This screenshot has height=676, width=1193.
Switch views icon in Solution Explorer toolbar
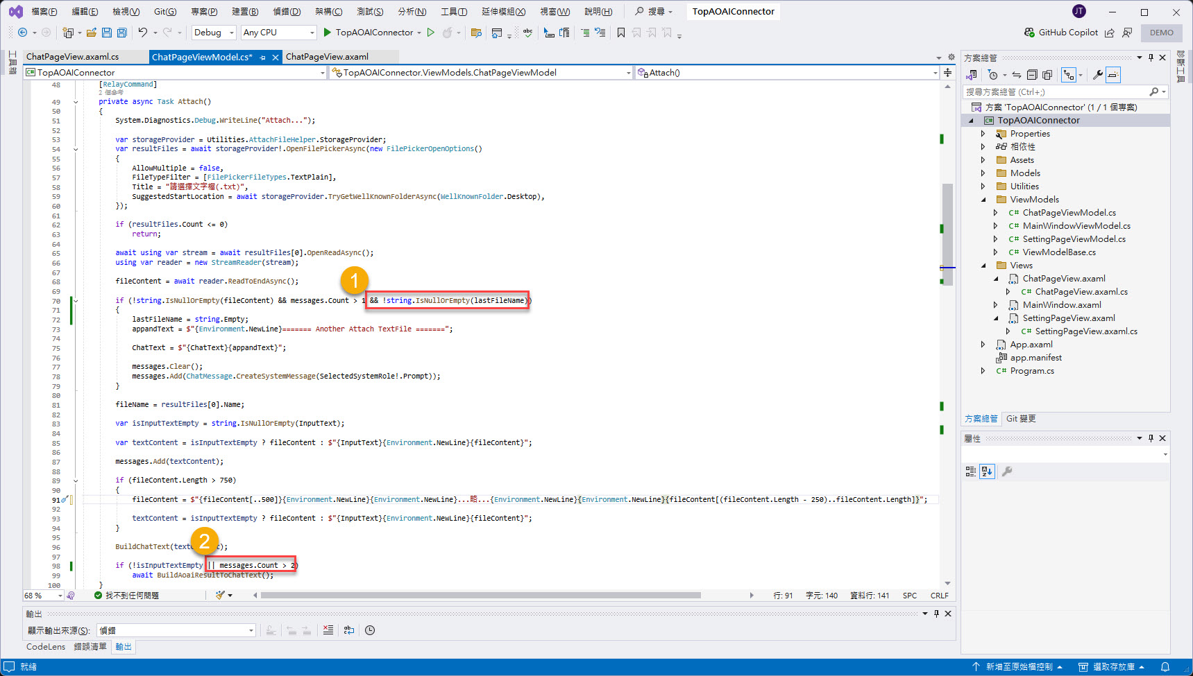click(x=972, y=75)
